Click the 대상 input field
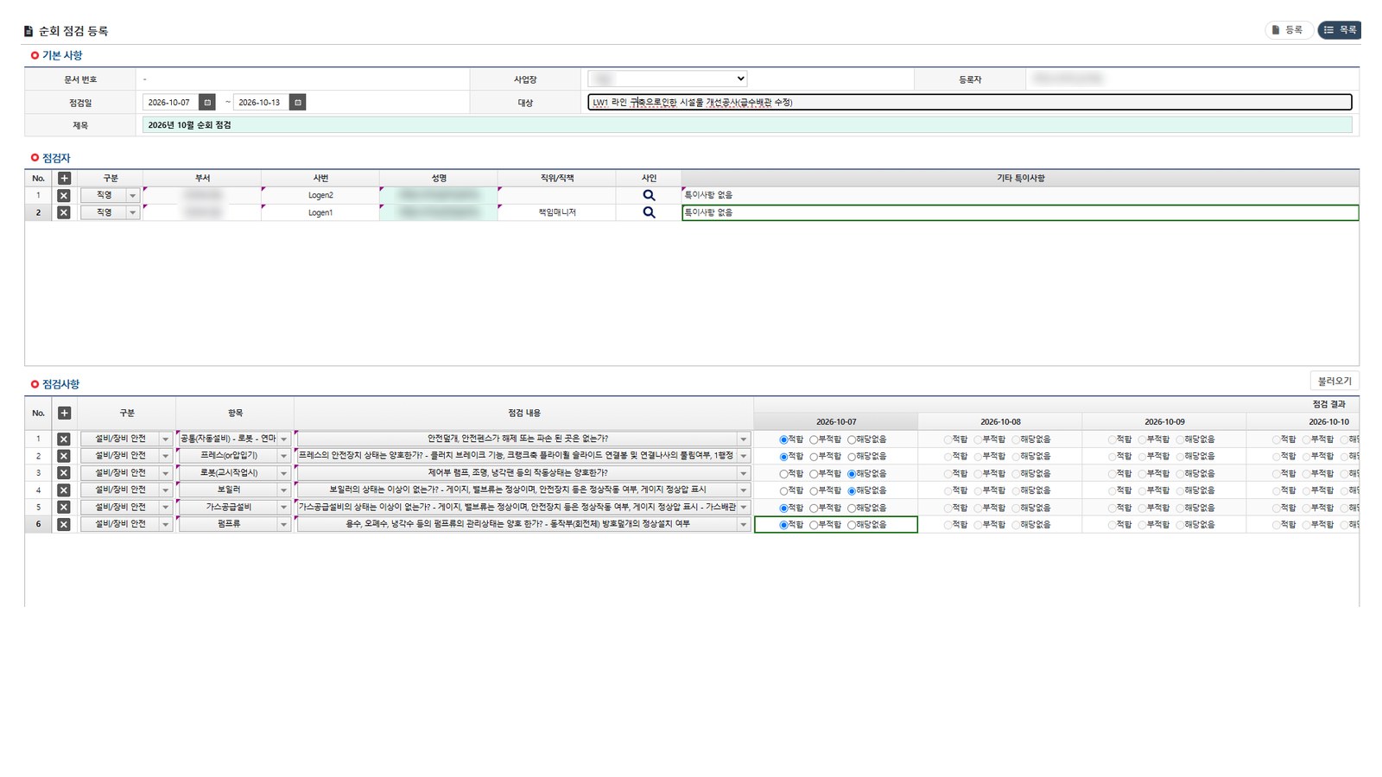This screenshot has width=1382, height=777. click(969, 102)
